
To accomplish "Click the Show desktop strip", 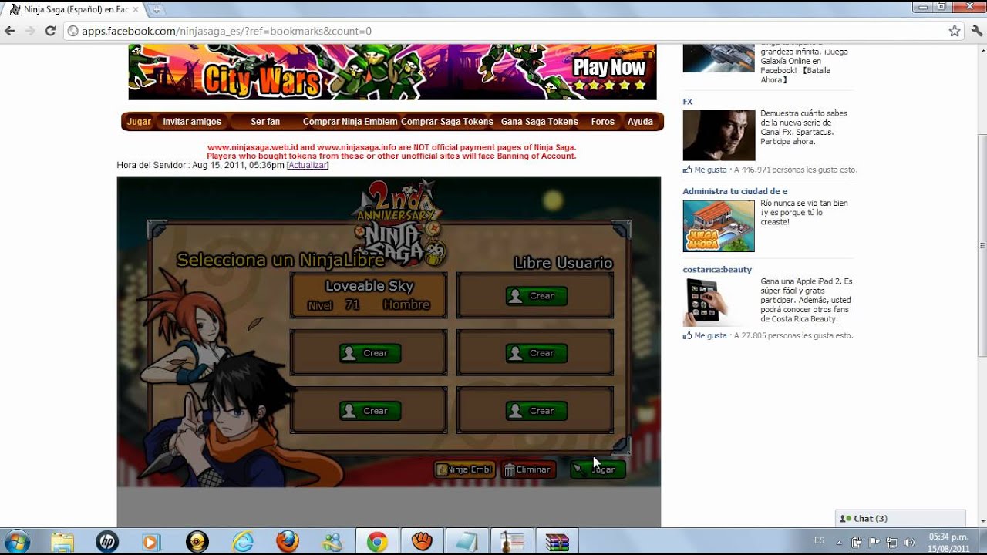I will pyautogui.click(x=982, y=542).
